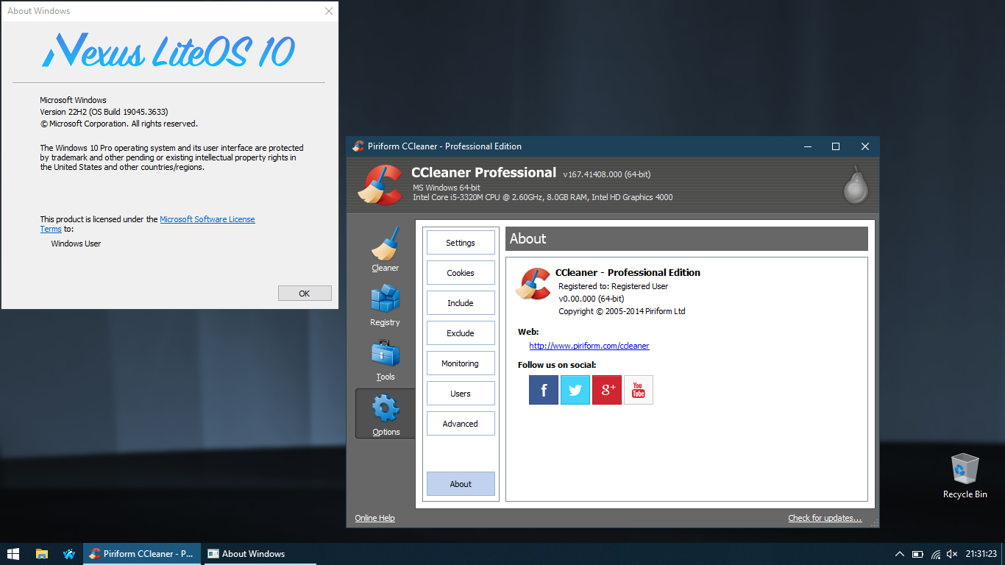Open the Settings options tab
Screen dimensions: 1005x565
pos(461,243)
